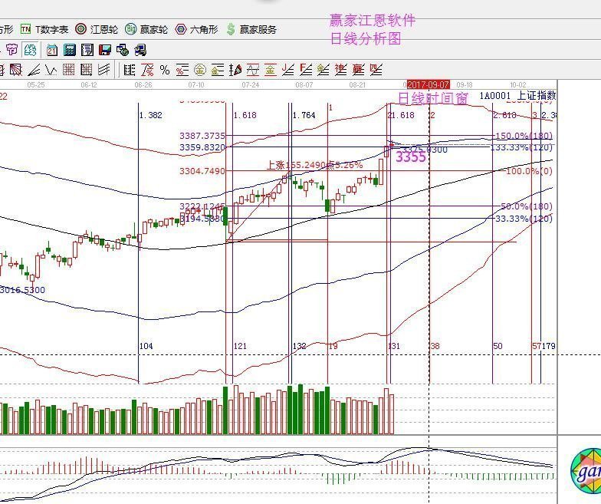The height and width of the screenshot is (504, 601).
Task: Open the T数字表 tool
Action: [44, 29]
